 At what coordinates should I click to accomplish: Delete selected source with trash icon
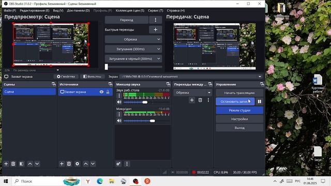[x=69, y=164]
